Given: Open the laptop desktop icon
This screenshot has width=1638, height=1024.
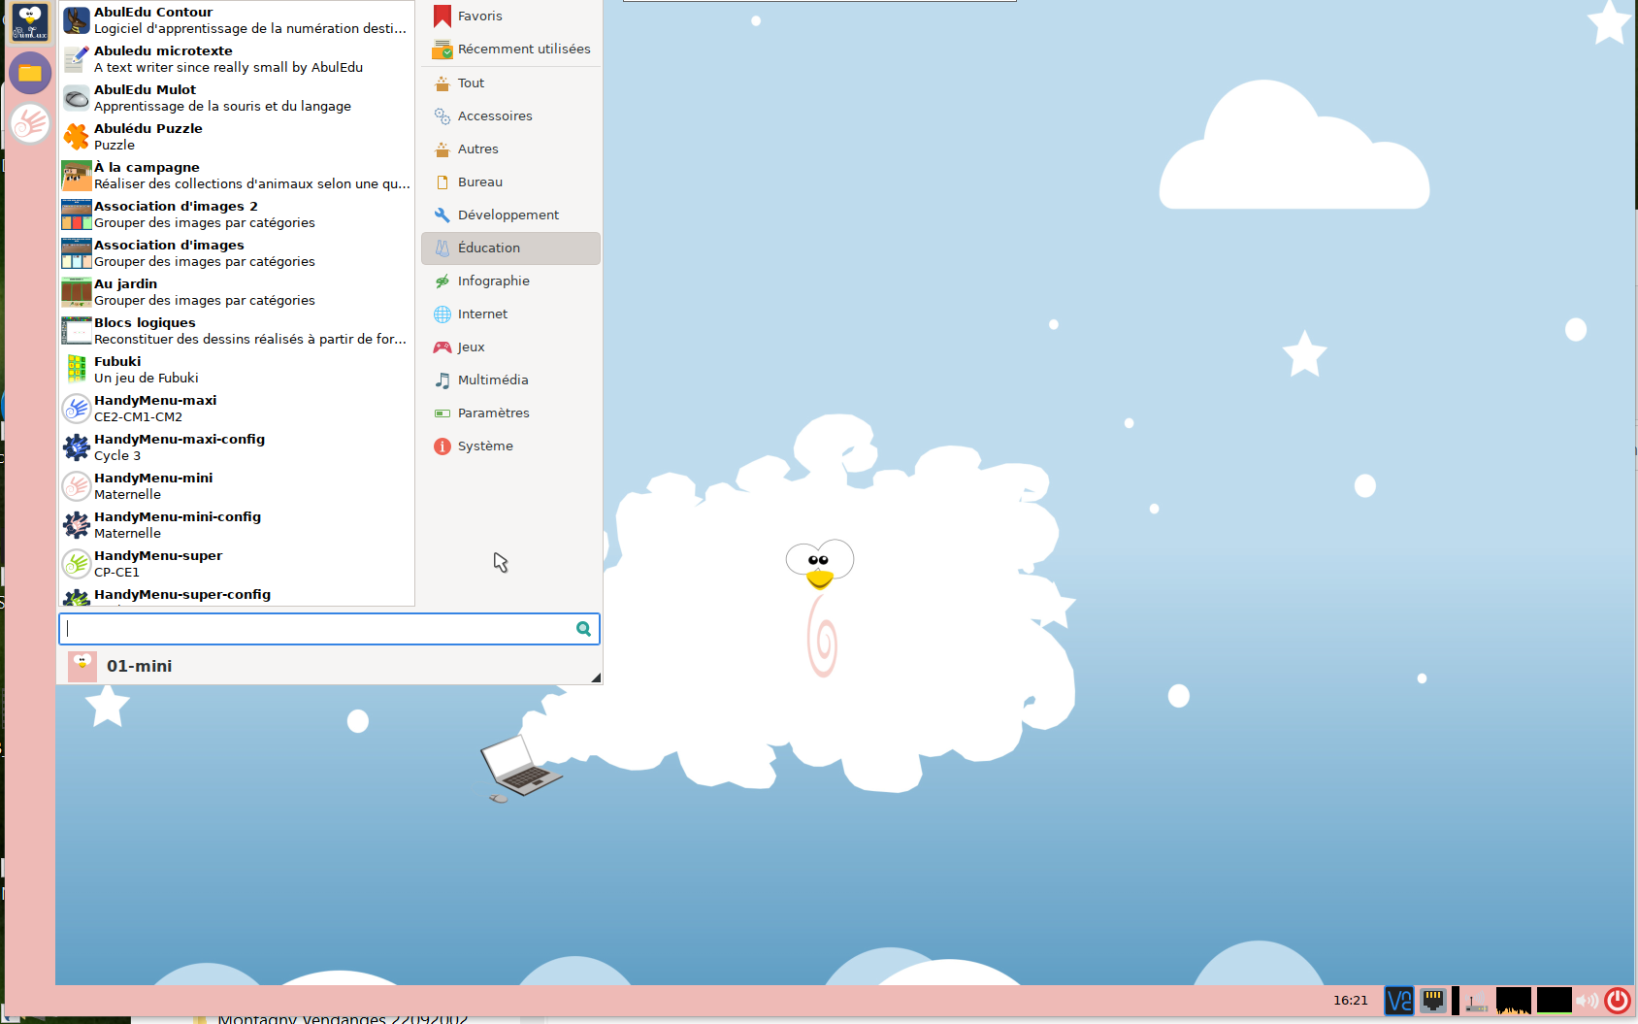Looking at the screenshot, I should [x=520, y=768].
